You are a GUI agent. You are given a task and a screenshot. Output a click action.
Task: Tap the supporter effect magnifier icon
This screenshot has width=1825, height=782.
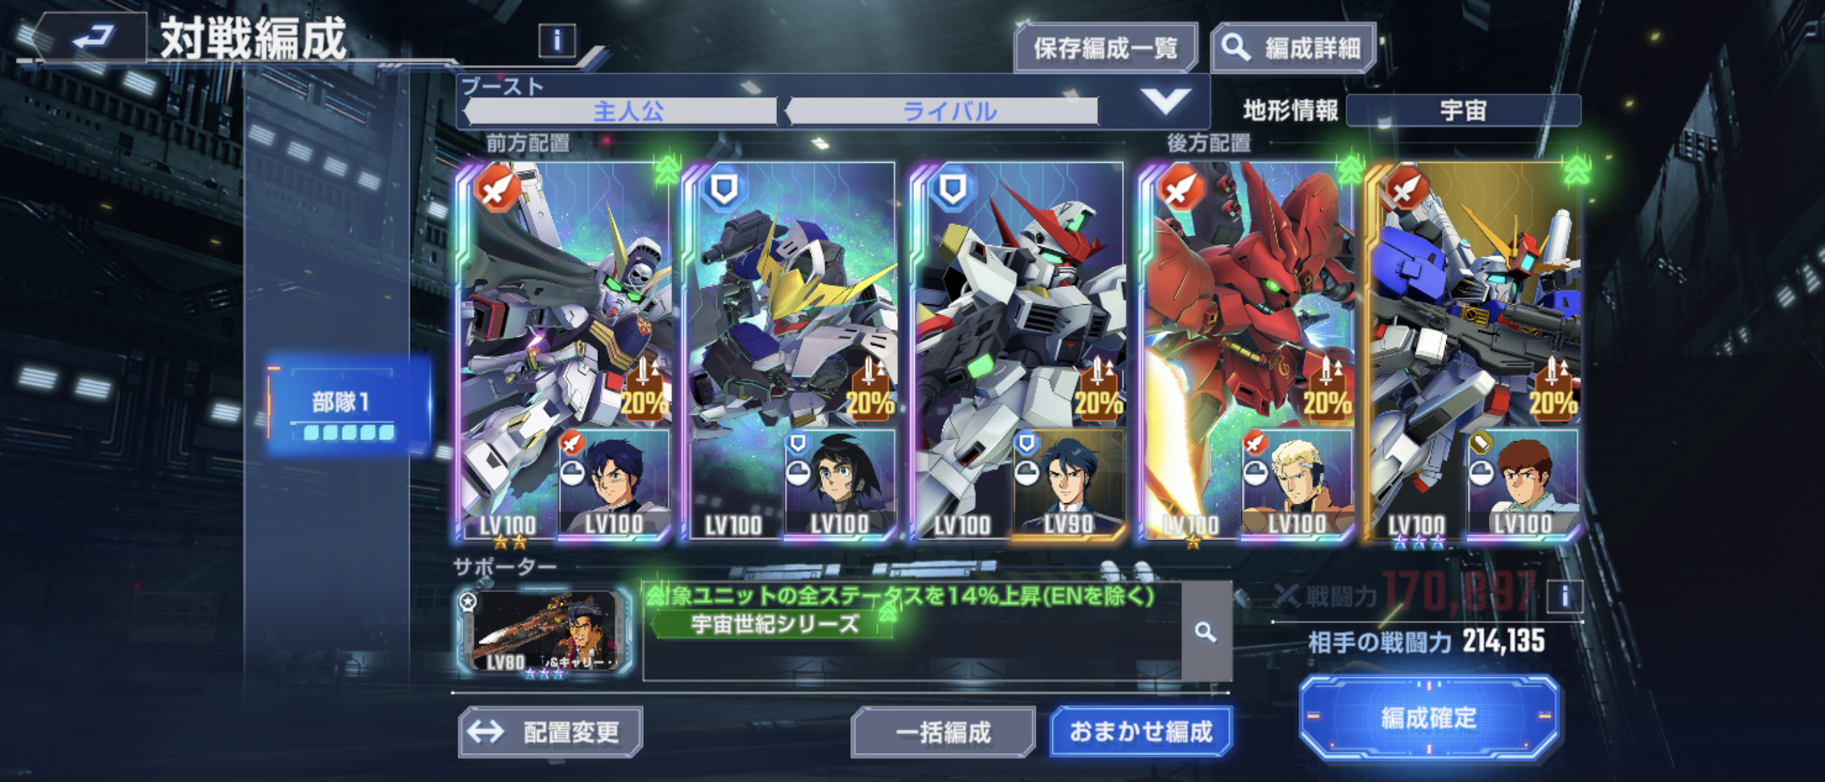point(1206,632)
